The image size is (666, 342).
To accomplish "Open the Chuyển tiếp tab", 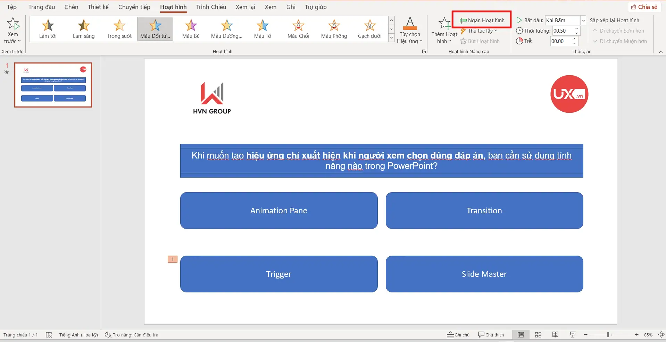I will 134,7.
